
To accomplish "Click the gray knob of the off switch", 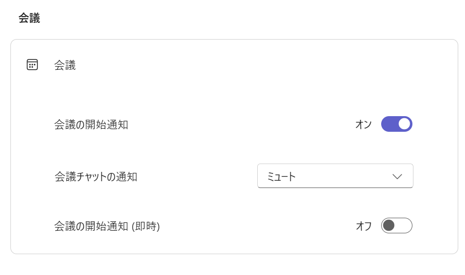I will click(388, 226).
